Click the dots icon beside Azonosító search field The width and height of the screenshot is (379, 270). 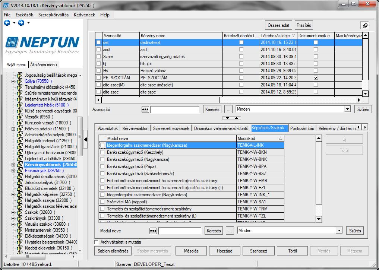click(x=145, y=109)
